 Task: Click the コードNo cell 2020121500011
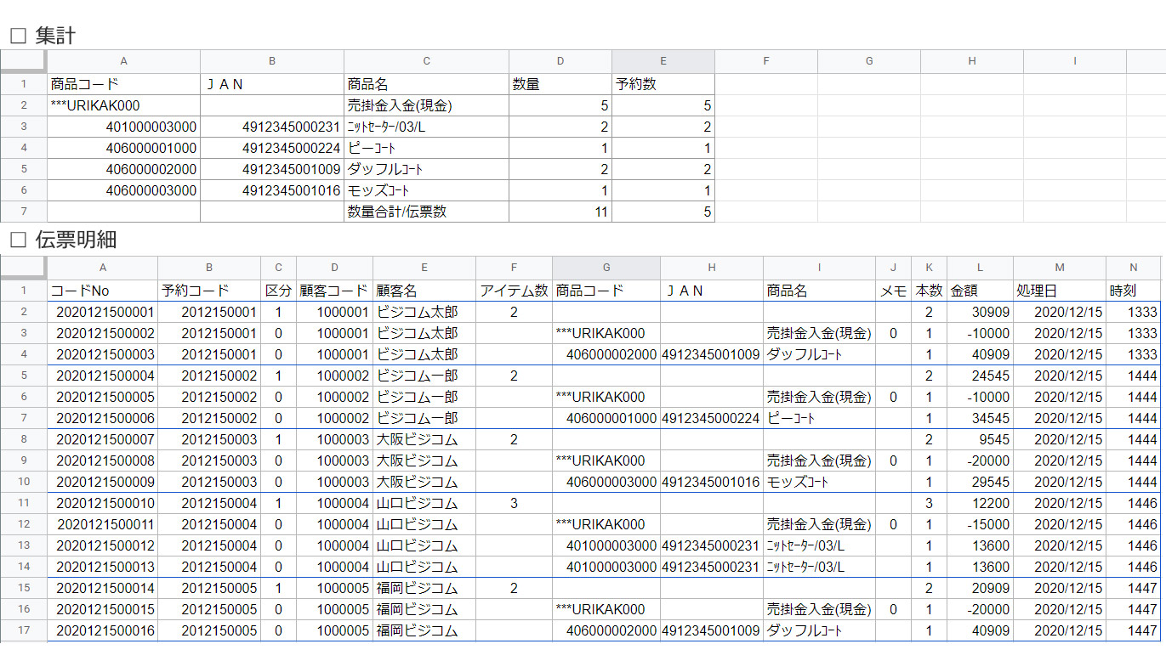[x=102, y=524]
